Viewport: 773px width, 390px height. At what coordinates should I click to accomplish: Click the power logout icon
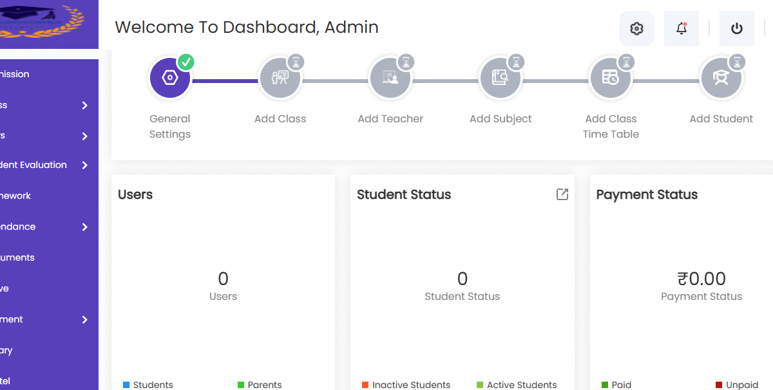click(x=737, y=28)
